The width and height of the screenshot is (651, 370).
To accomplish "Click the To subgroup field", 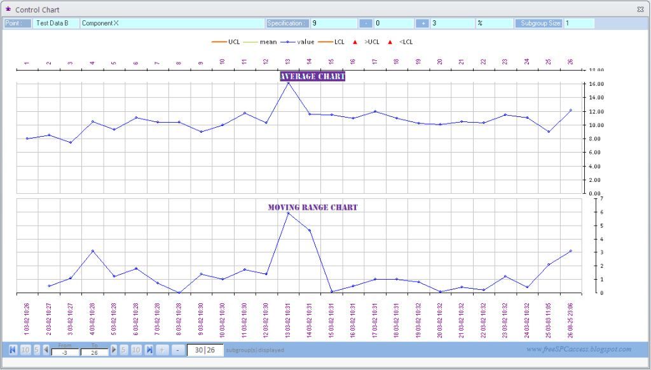I will 94,353.
